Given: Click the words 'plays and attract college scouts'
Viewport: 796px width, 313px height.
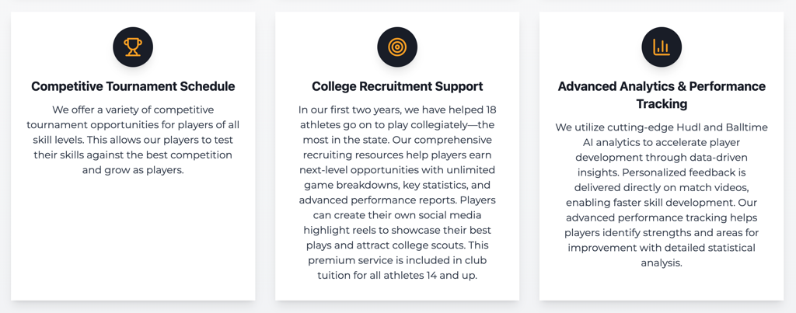Looking at the screenshot, I should point(384,245).
